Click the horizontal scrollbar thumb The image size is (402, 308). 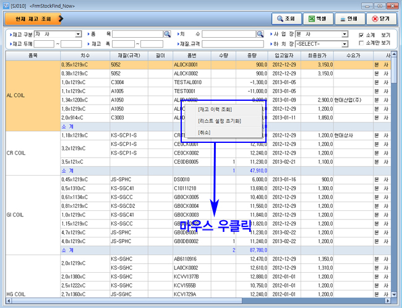pos(127,301)
